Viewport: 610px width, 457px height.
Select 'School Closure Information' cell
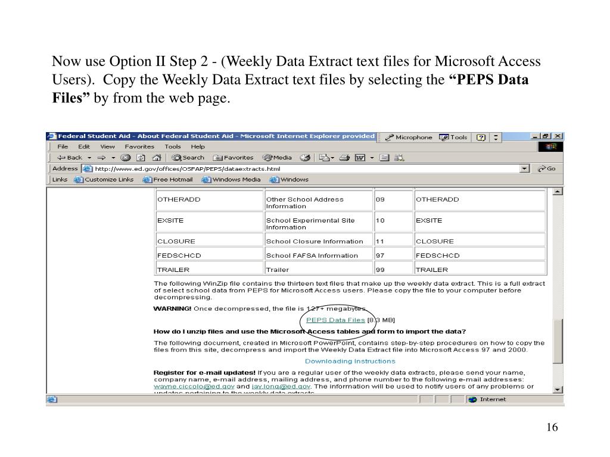click(x=319, y=239)
